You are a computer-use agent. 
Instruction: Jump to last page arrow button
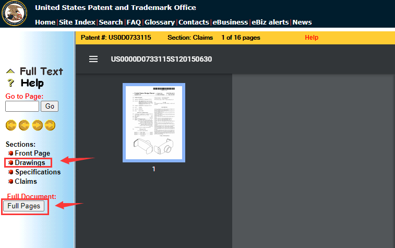[x=50, y=125]
